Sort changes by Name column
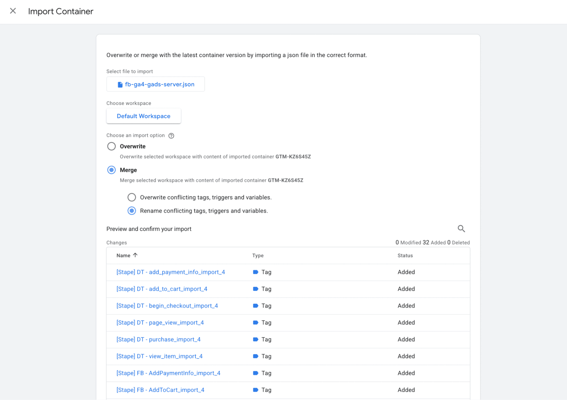 coord(123,256)
